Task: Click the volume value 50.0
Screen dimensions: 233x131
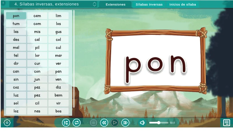Action: pyautogui.click(x=172, y=123)
